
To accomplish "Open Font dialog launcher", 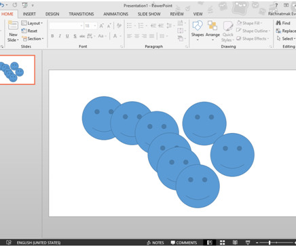I will pyautogui.click(x=122, y=47).
